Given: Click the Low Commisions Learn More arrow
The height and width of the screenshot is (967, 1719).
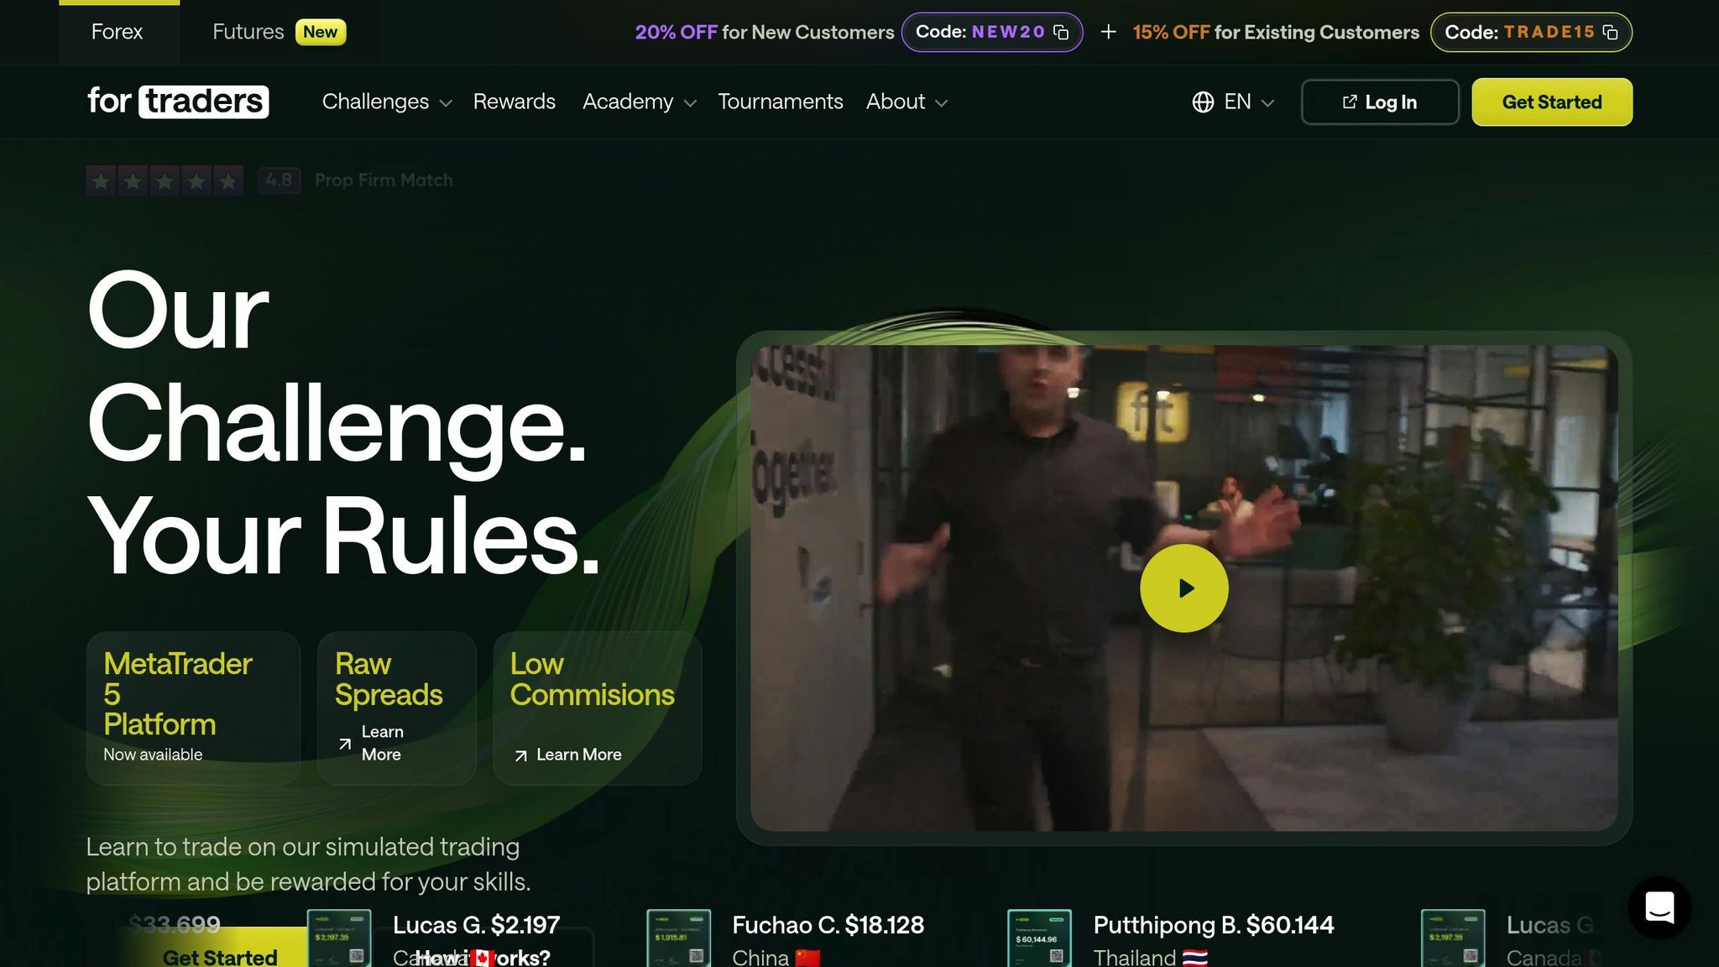Looking at the screenshot, I should 520,755.
